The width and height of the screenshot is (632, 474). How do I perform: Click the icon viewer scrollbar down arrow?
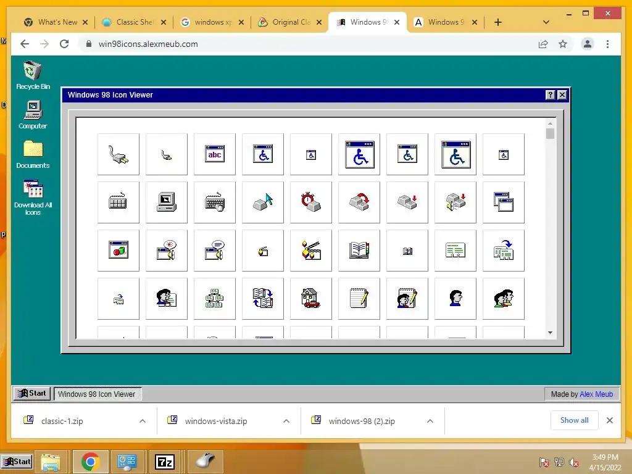pos(550,333)
